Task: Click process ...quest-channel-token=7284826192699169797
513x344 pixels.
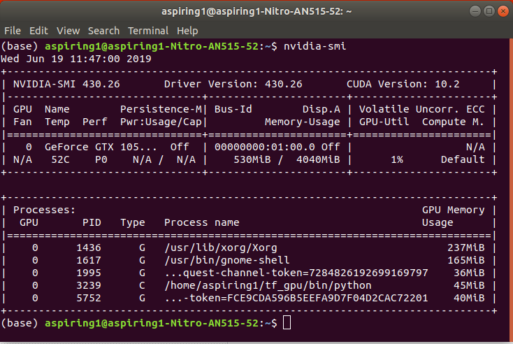Action: [296, 273]
